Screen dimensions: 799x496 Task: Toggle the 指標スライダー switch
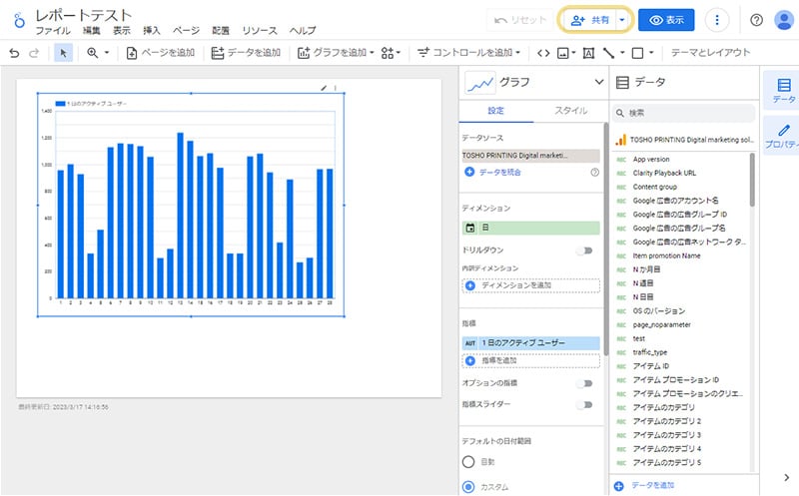pos(584,405)
